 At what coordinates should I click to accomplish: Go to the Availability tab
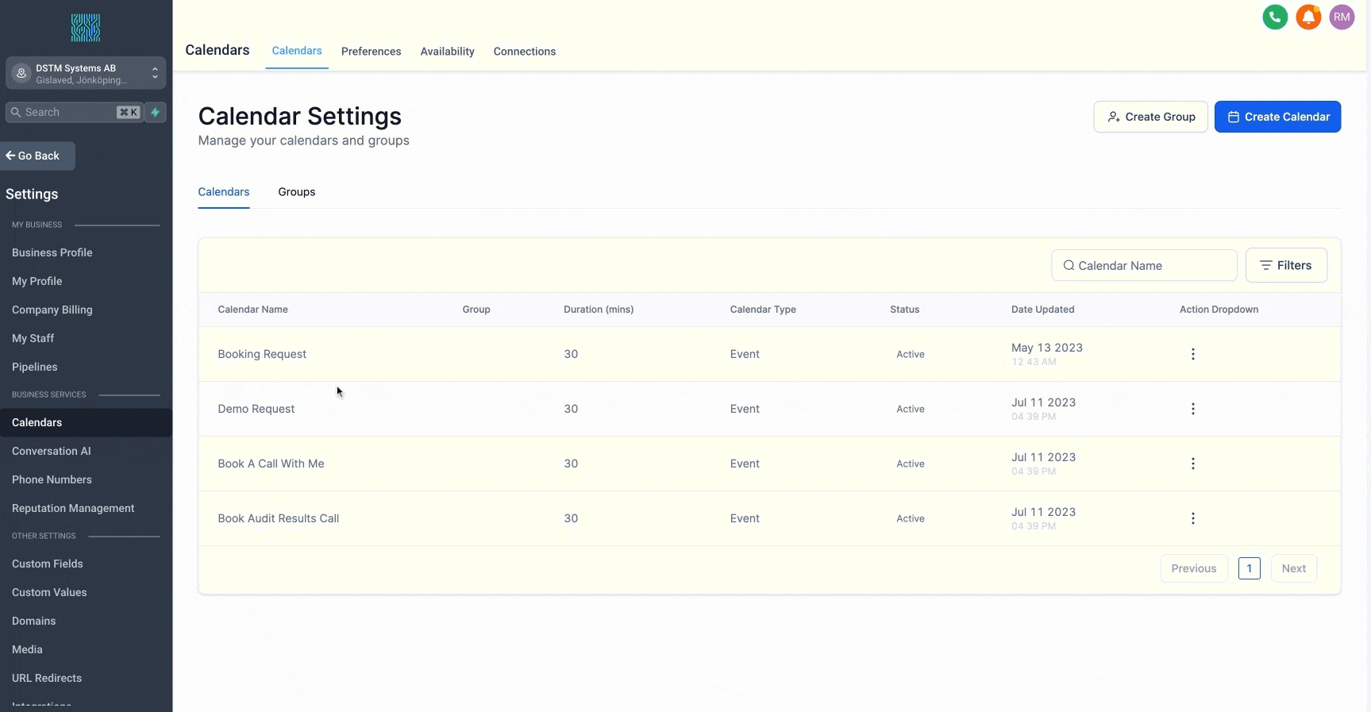(x=447, y=52)
